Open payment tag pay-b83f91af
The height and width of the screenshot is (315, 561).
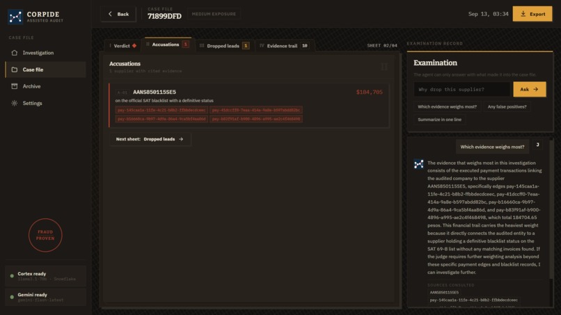pos(256,119)
